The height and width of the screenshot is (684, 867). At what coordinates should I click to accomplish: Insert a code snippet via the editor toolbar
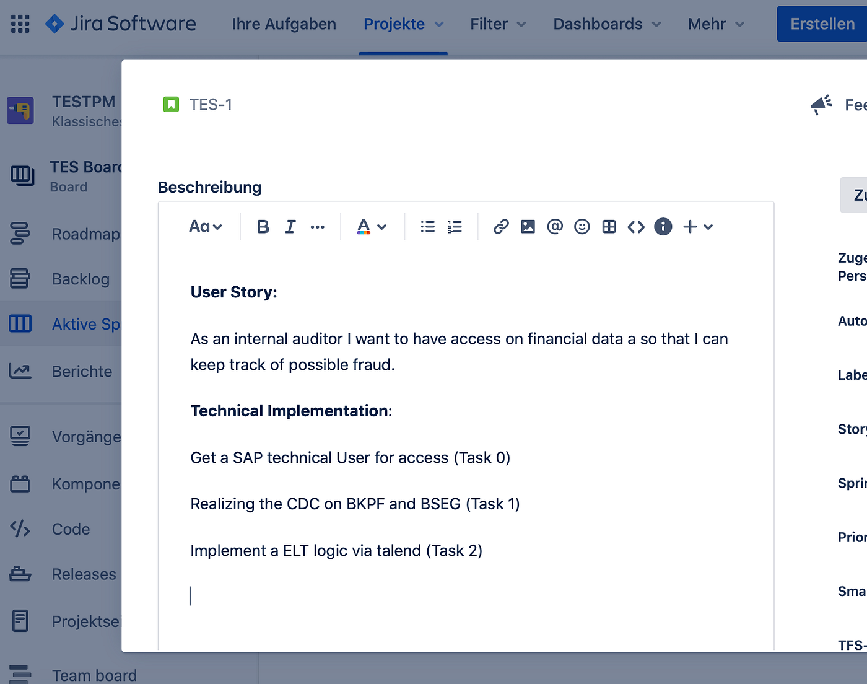tap(635, 227)
